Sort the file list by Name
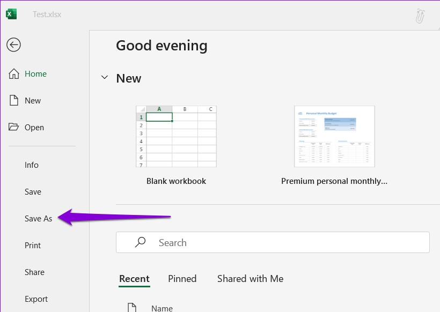The image size is (440, 312). (x=162, y=308)
